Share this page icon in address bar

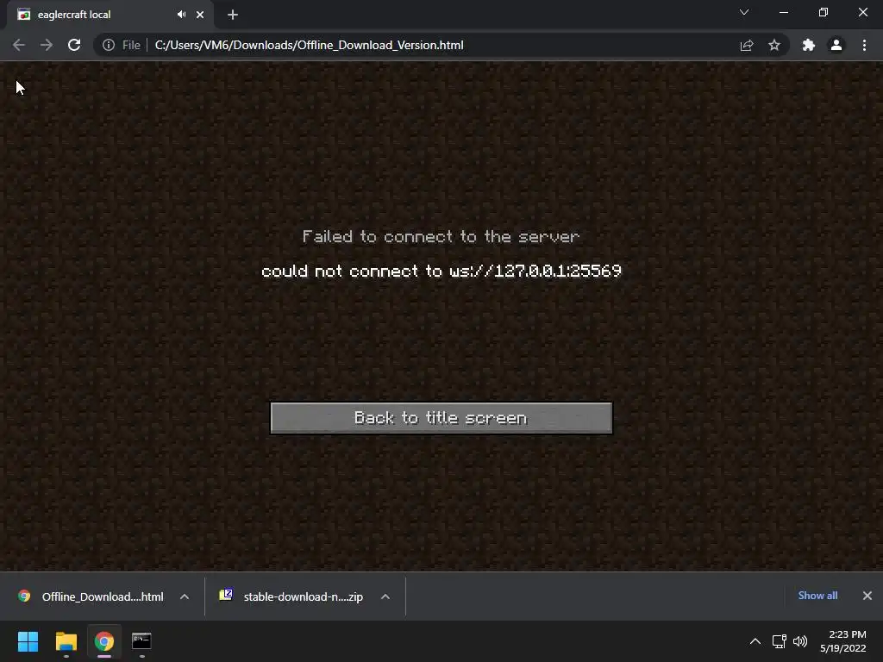coord(746,45)
